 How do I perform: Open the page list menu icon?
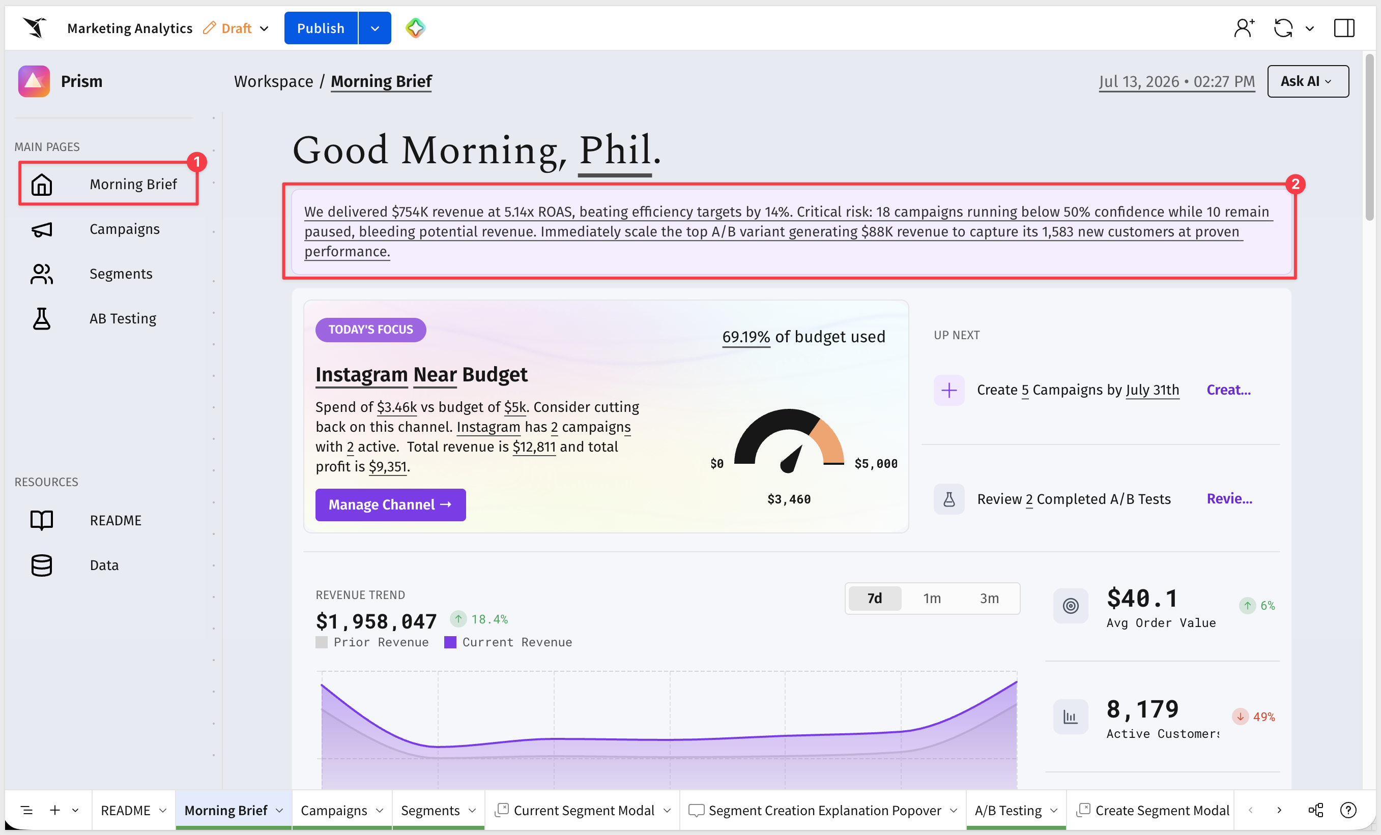coord(26,810)
